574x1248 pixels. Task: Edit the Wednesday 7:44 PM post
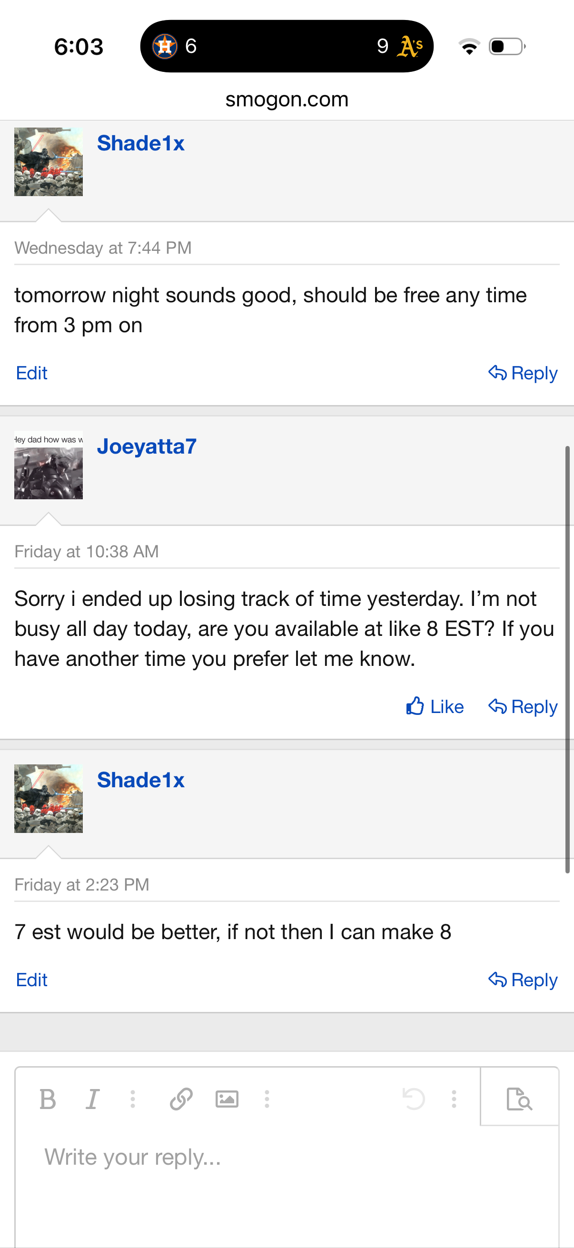pos(31,373)
